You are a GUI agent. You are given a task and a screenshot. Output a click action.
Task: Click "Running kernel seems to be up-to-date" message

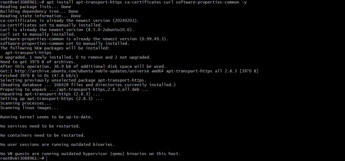[x=46, y=117]
